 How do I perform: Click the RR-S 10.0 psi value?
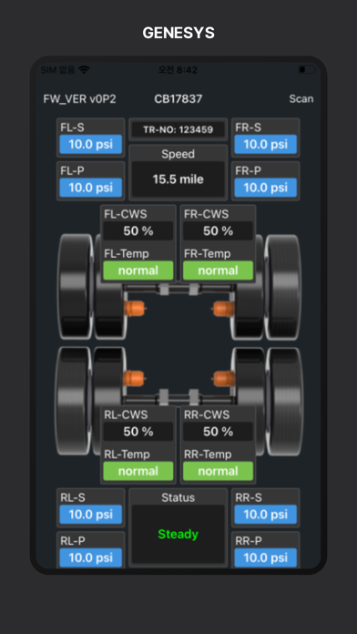266,515
